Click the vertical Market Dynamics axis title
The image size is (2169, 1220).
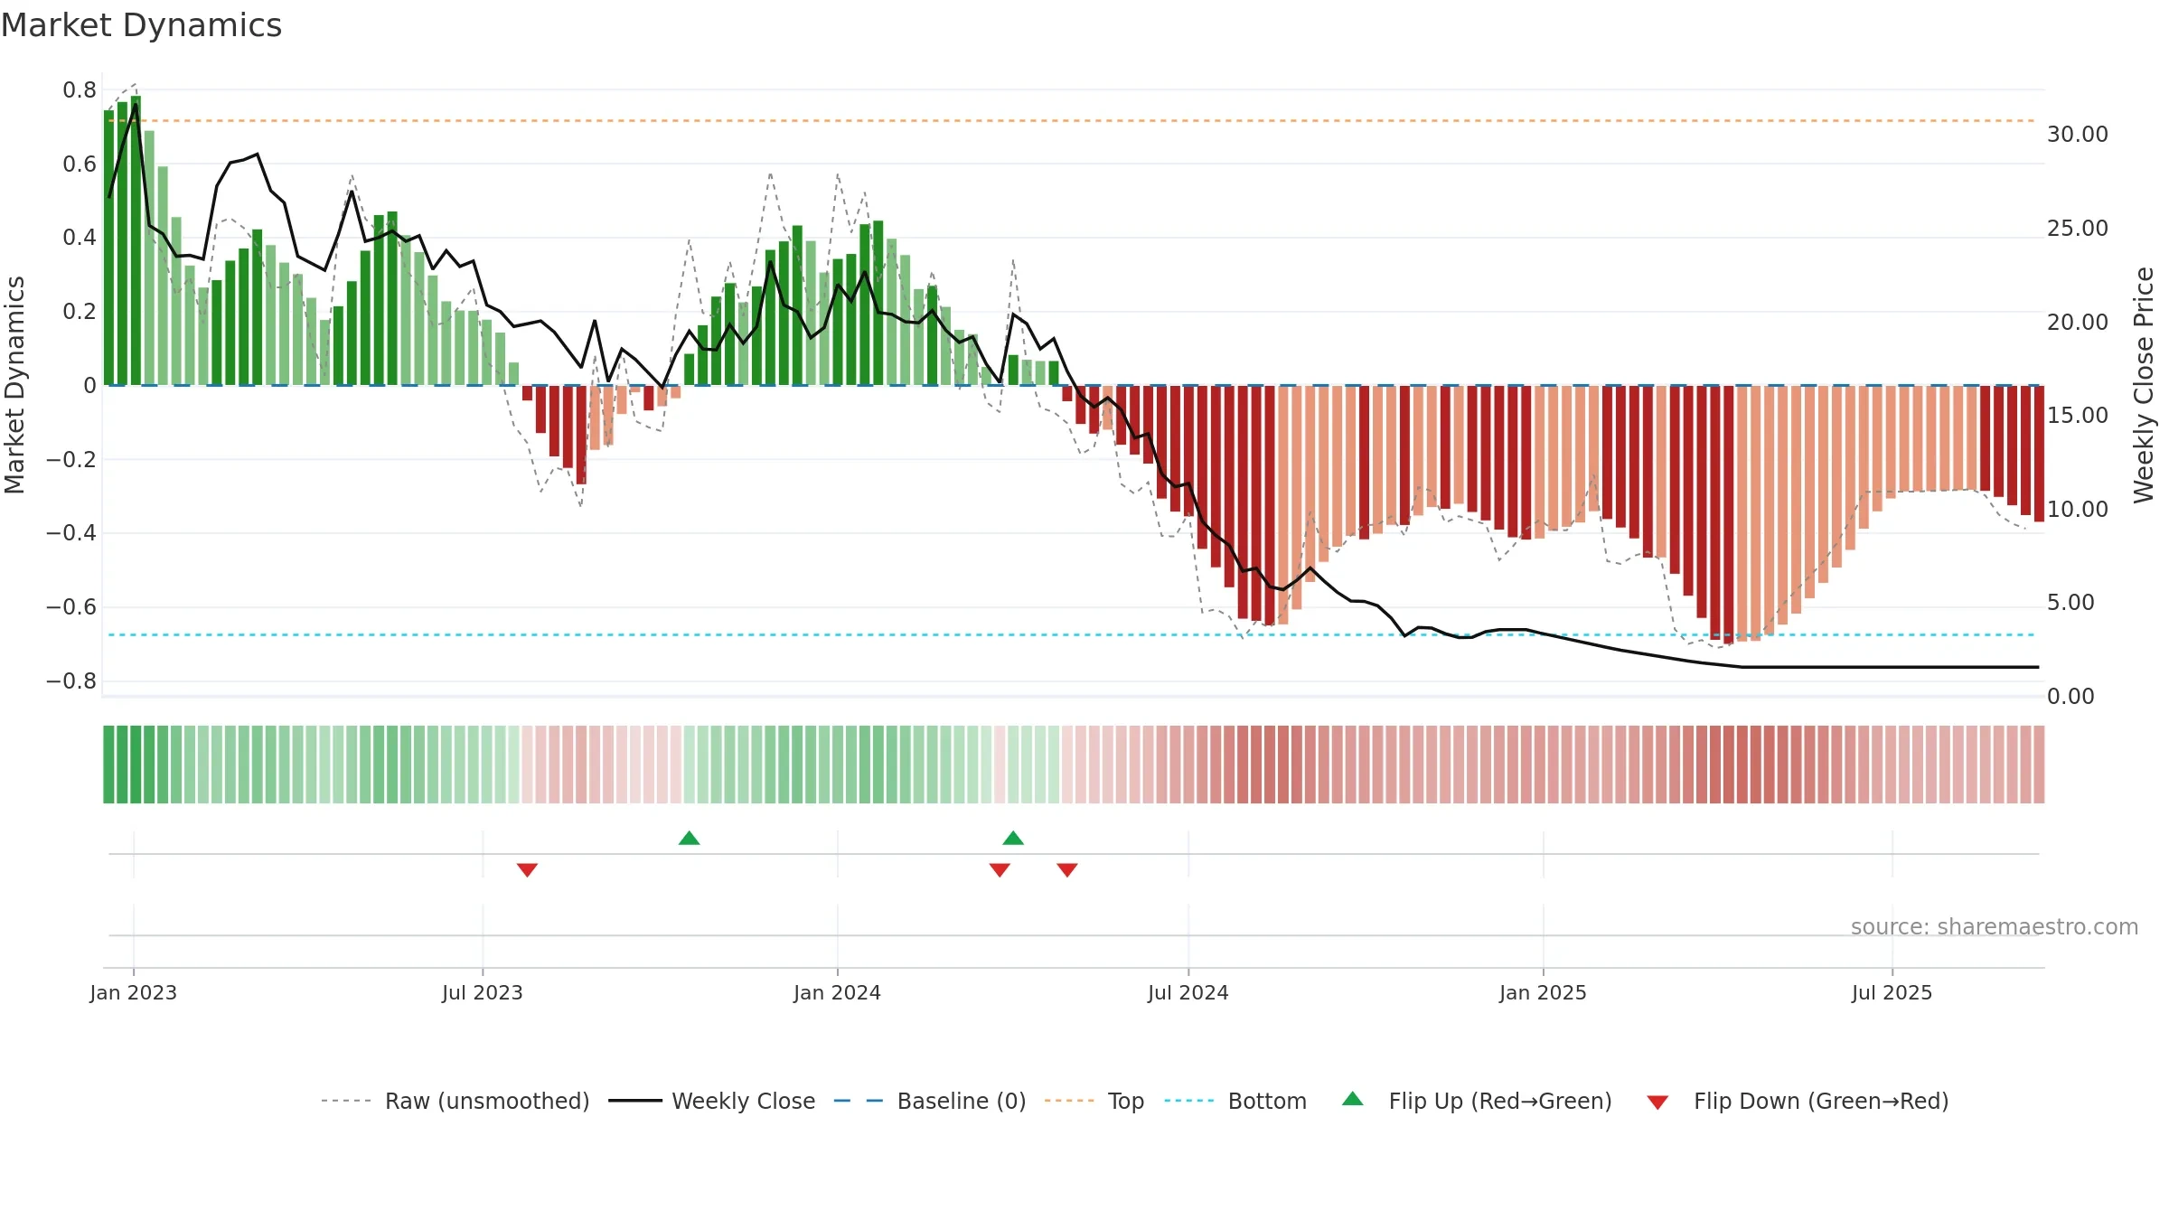(x=14, y=385)
